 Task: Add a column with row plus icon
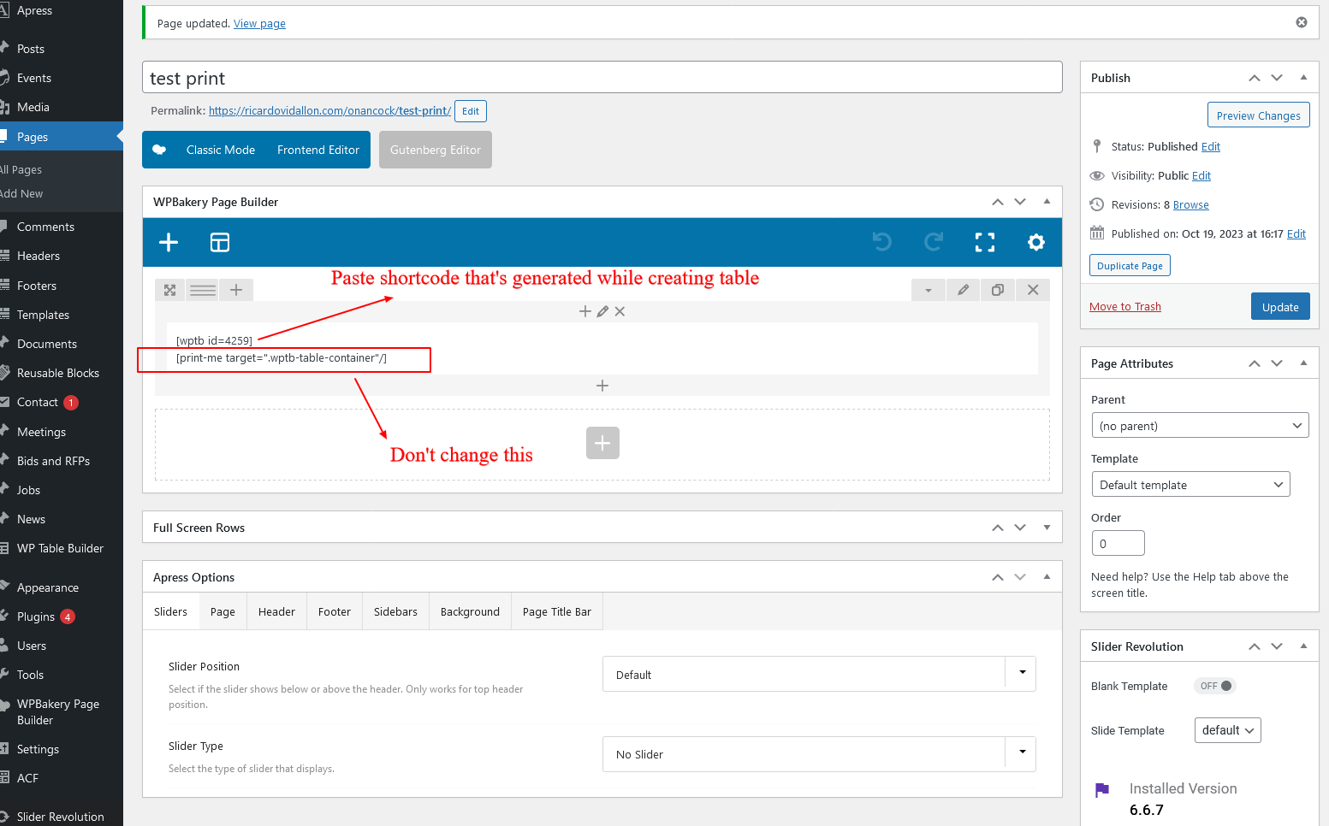(236, 290)
